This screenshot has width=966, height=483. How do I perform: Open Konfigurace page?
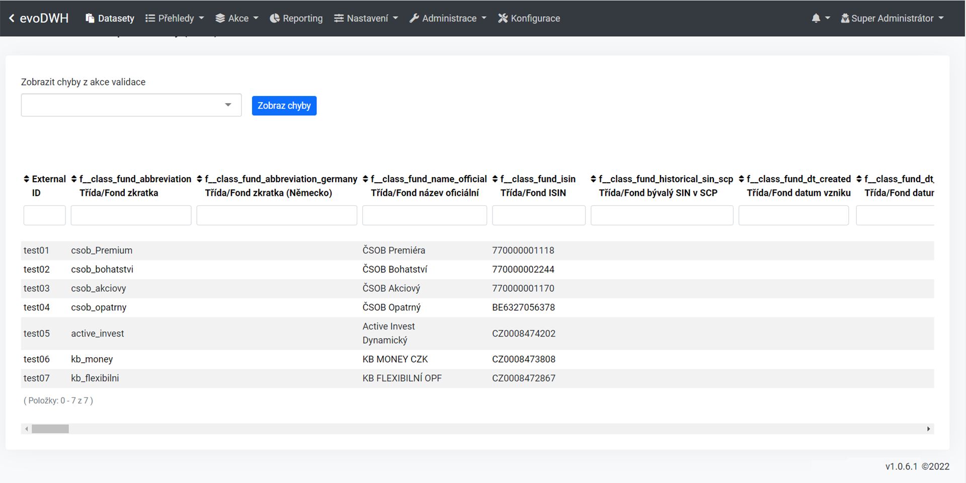(x=529, y=18)
